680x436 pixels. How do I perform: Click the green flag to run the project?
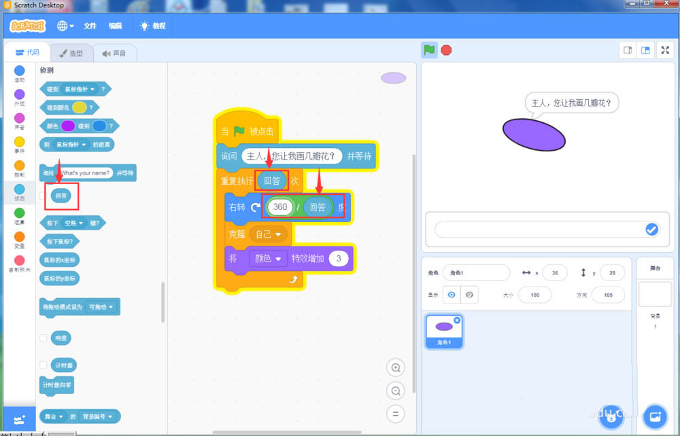point(429,50)
